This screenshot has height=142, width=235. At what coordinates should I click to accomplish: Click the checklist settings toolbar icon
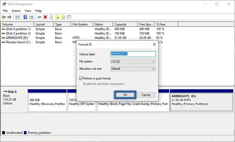69,17
